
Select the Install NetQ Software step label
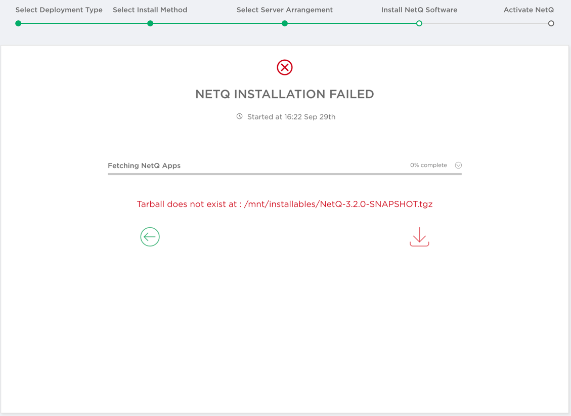(419, 10)
